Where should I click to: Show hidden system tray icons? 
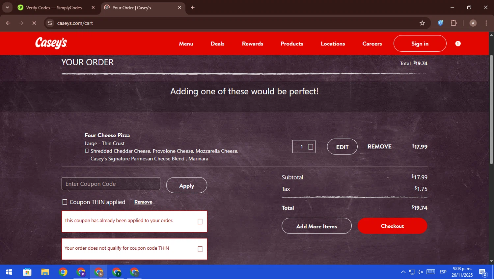(403, 272)
